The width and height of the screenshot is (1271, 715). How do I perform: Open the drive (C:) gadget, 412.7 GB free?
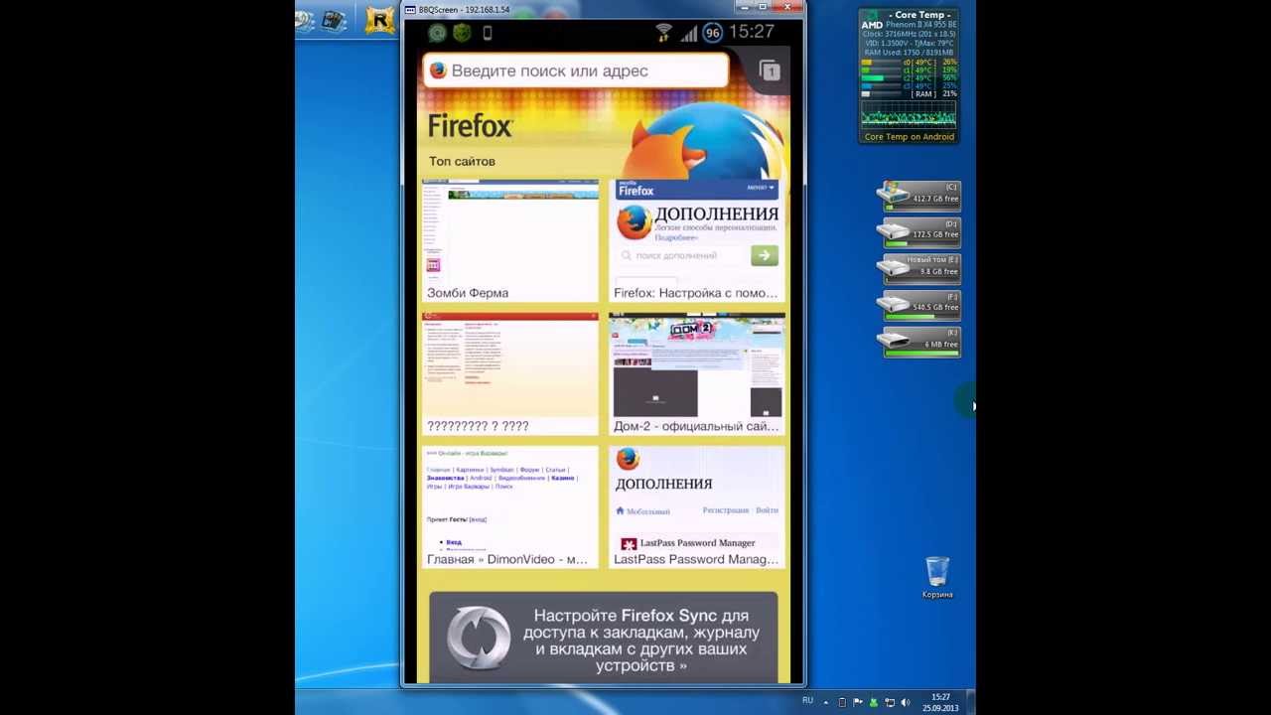(x=919, y=196)
